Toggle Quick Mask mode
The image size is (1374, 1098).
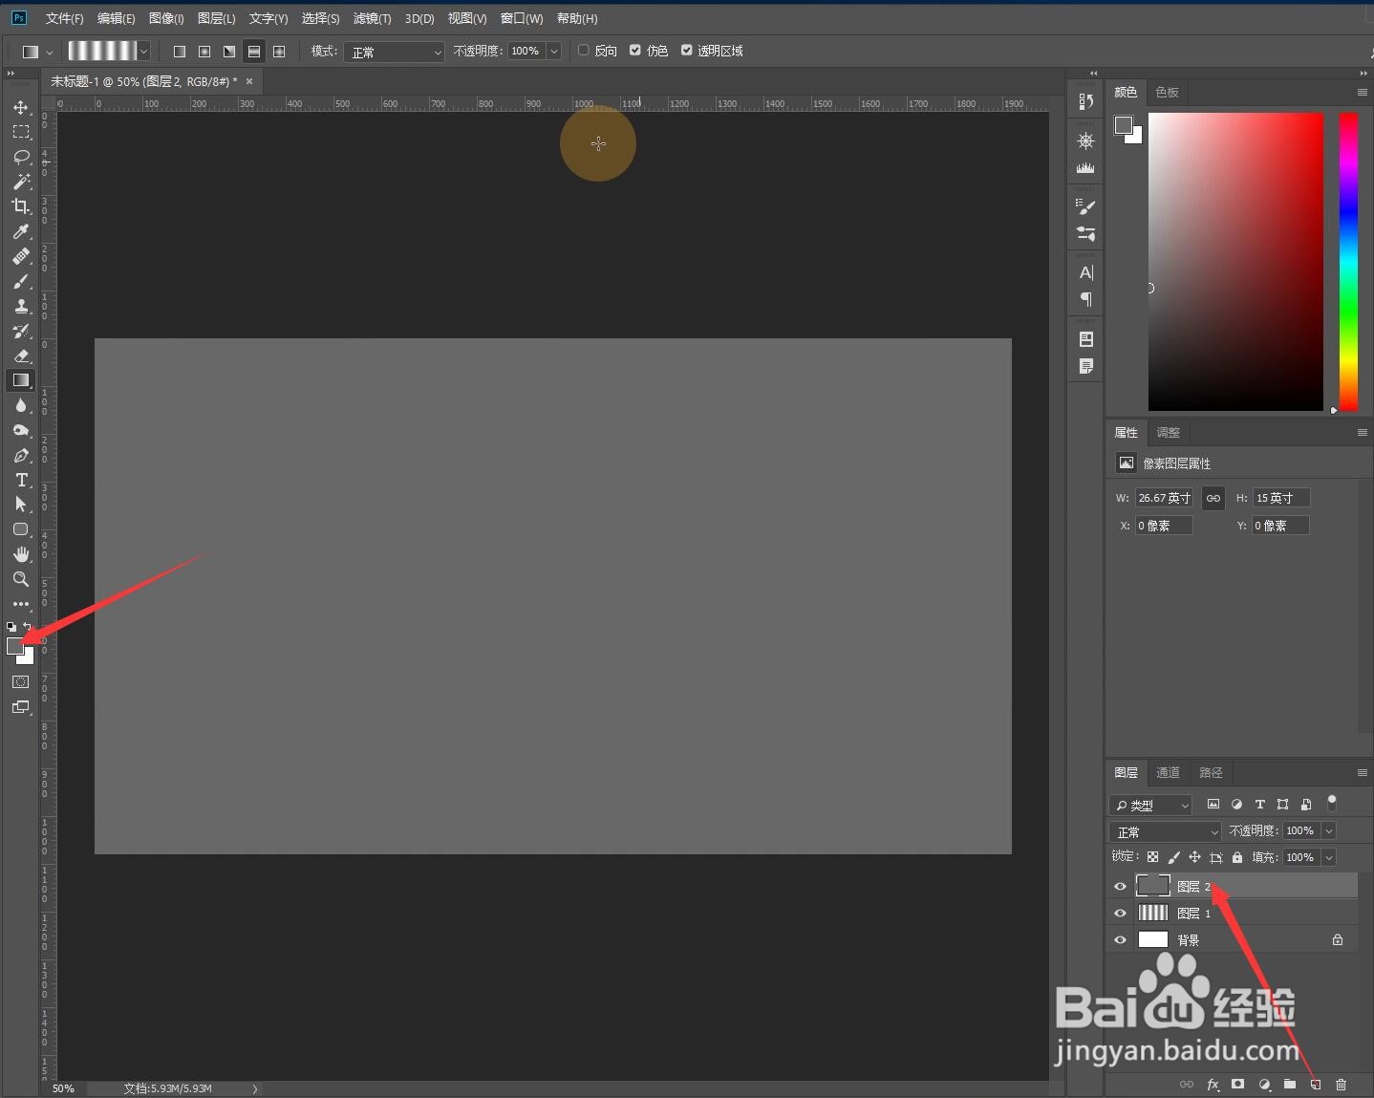point(21,681)
